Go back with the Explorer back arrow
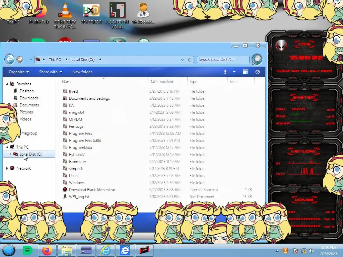This screenshot has width=343, height=257. 9,59
